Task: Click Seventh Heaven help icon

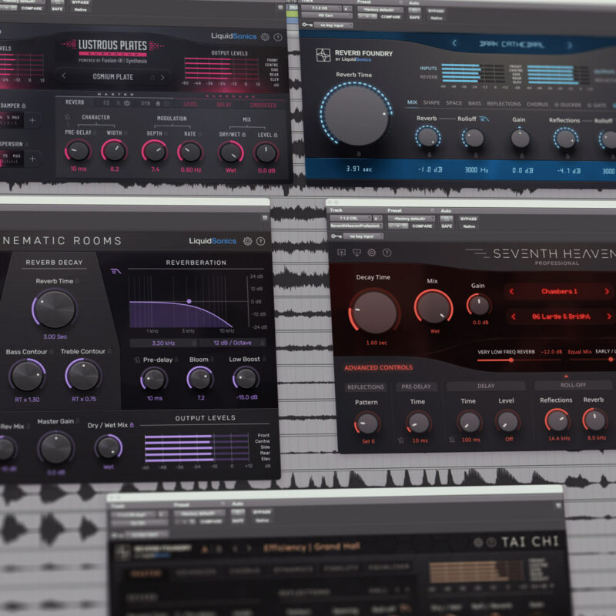Action: coord(387,253)
